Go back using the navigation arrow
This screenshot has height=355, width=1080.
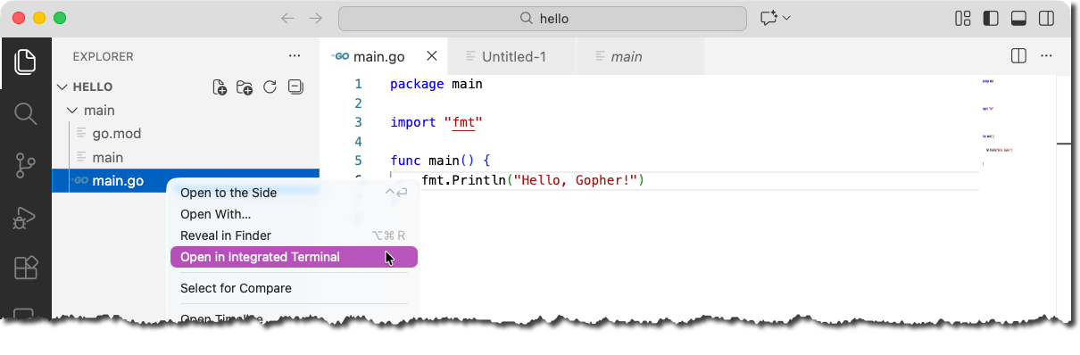(x=287, y=18)
